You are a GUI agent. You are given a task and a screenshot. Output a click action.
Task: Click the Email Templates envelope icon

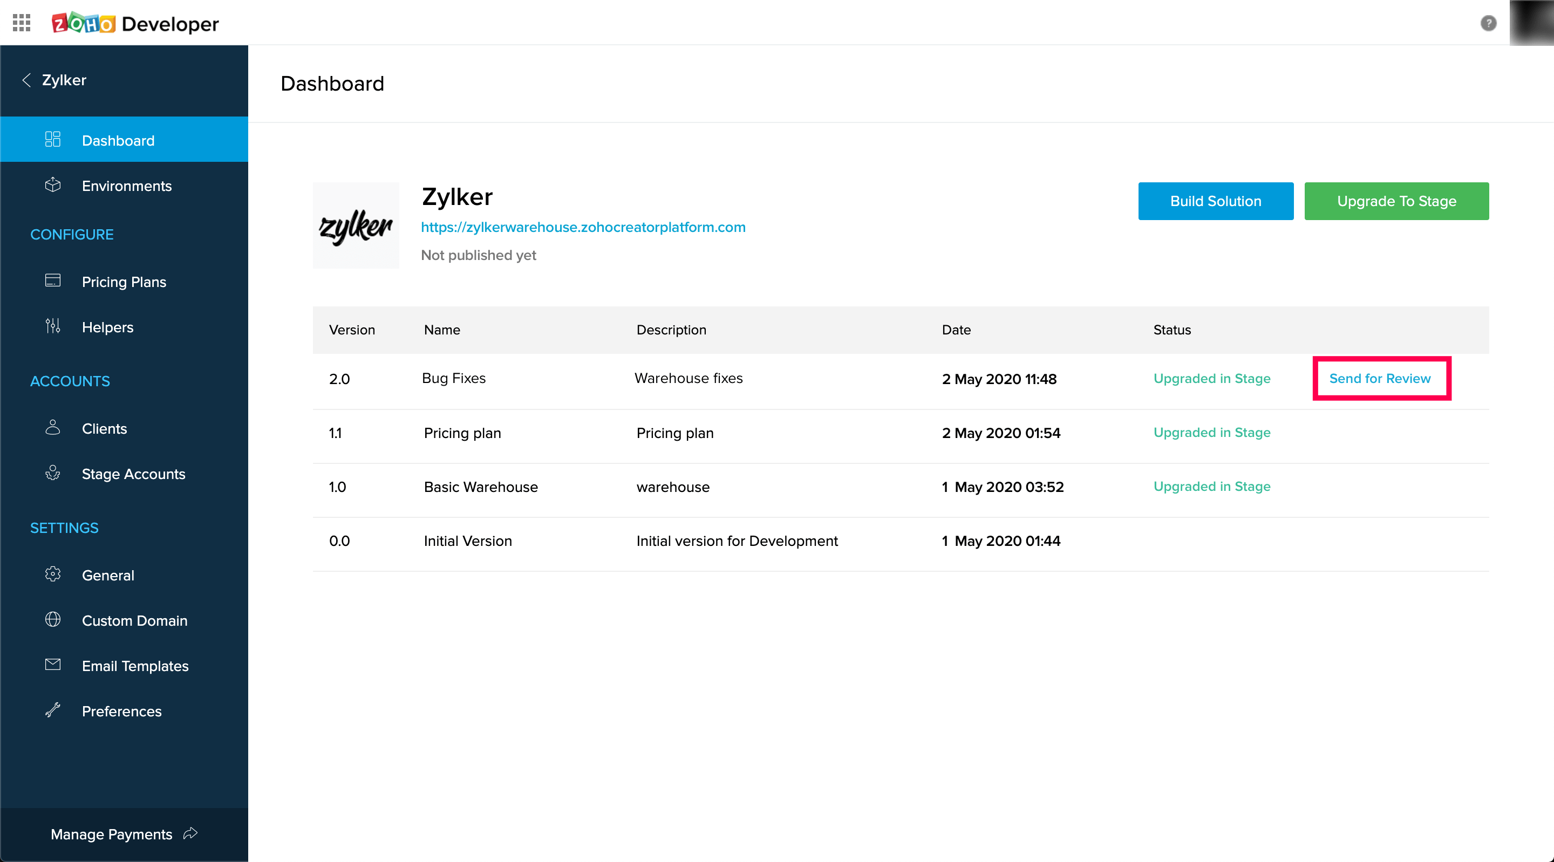[53, 665]
